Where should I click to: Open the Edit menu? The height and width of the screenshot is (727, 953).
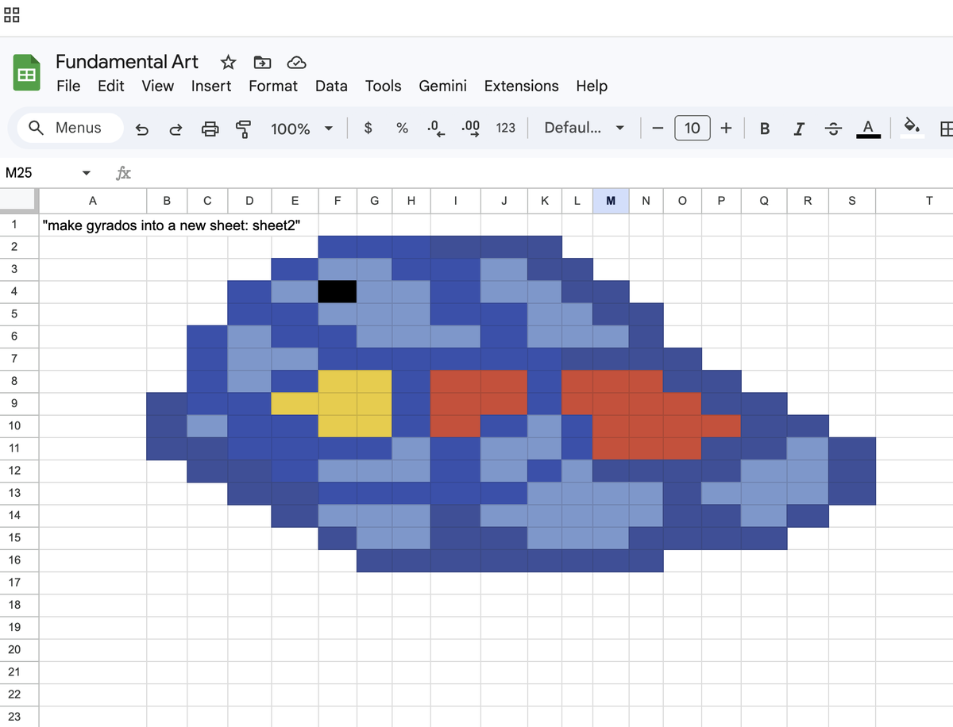[111, 86]
